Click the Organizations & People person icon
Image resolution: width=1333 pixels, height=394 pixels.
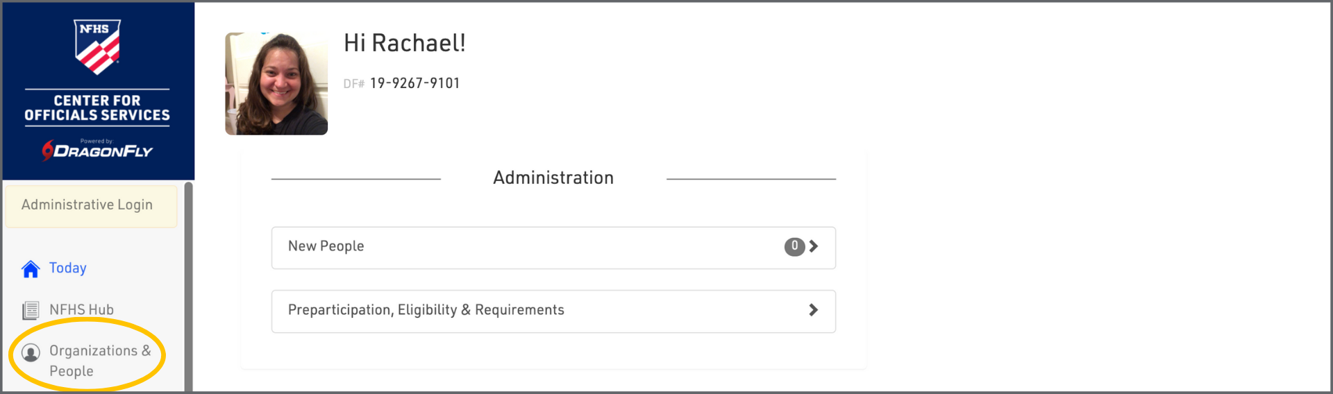31,352
